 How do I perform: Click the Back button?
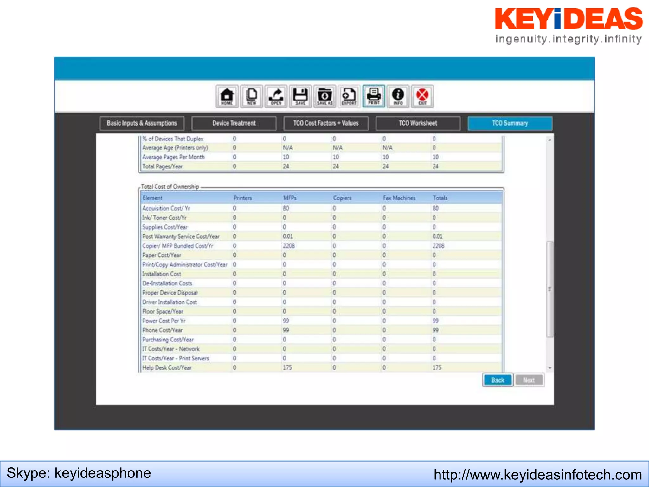click(498, 380)
